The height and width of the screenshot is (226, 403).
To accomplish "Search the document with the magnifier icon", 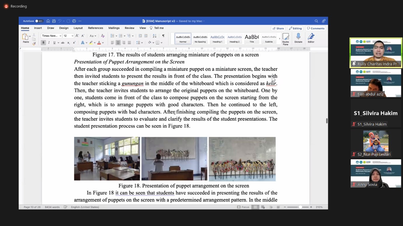I will [316, 21].
